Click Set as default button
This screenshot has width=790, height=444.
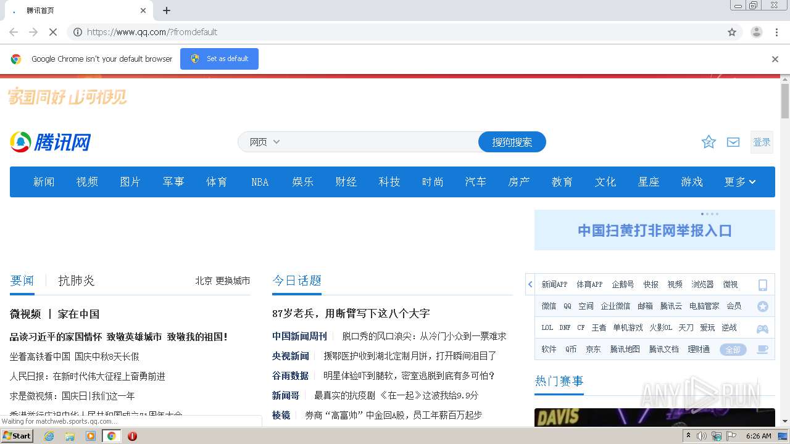point(219,59)
